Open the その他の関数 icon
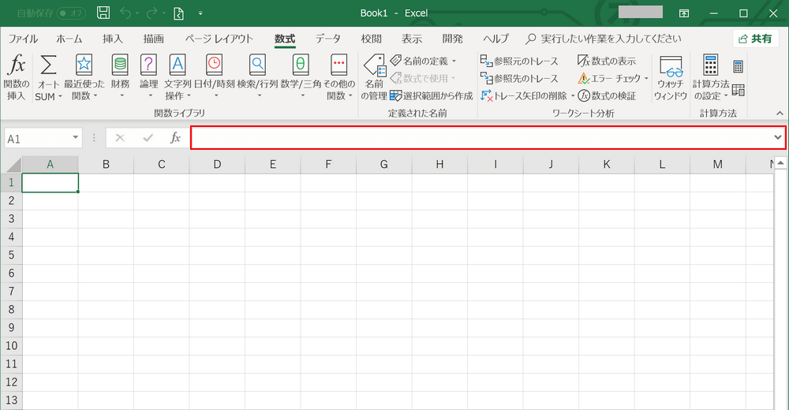The height and width of the screenshot is (410, 789). point(338,65)
